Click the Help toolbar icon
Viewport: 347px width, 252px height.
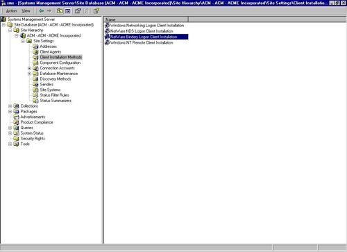[x=96, y=11]
